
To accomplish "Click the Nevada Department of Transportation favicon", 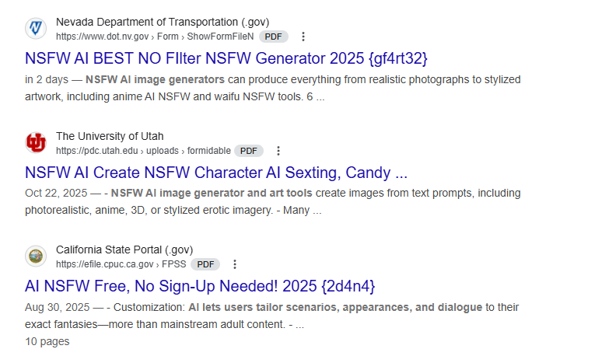I will pyautogui.click(x=36, y=29).
